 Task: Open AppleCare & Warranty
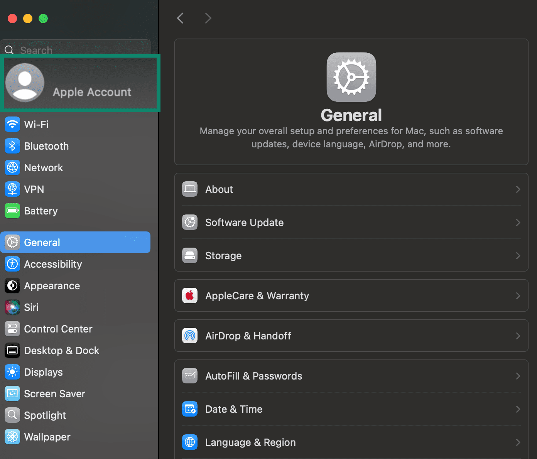351,295
